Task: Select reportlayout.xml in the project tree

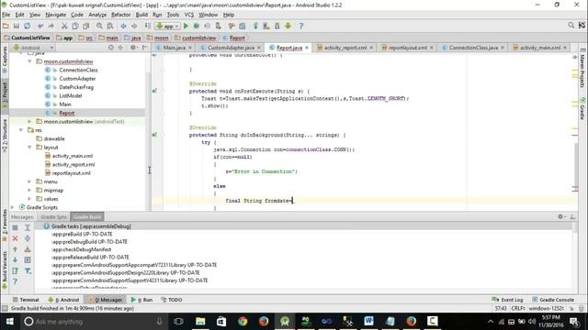Action: [x=72, y=173]
